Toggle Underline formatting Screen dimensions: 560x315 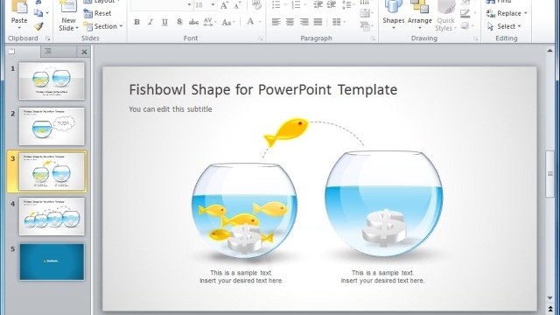(x=164, y=22)
